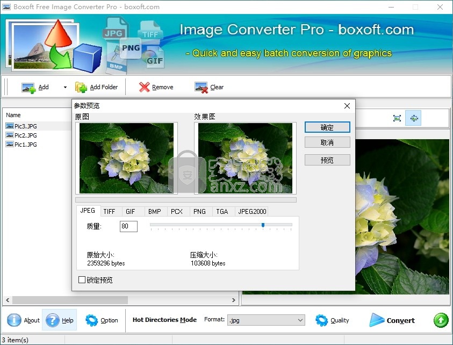The height and width of the screenshot is (345, 453).
Task: Open the Option gear icon
Action: click(x=91, y=320)
